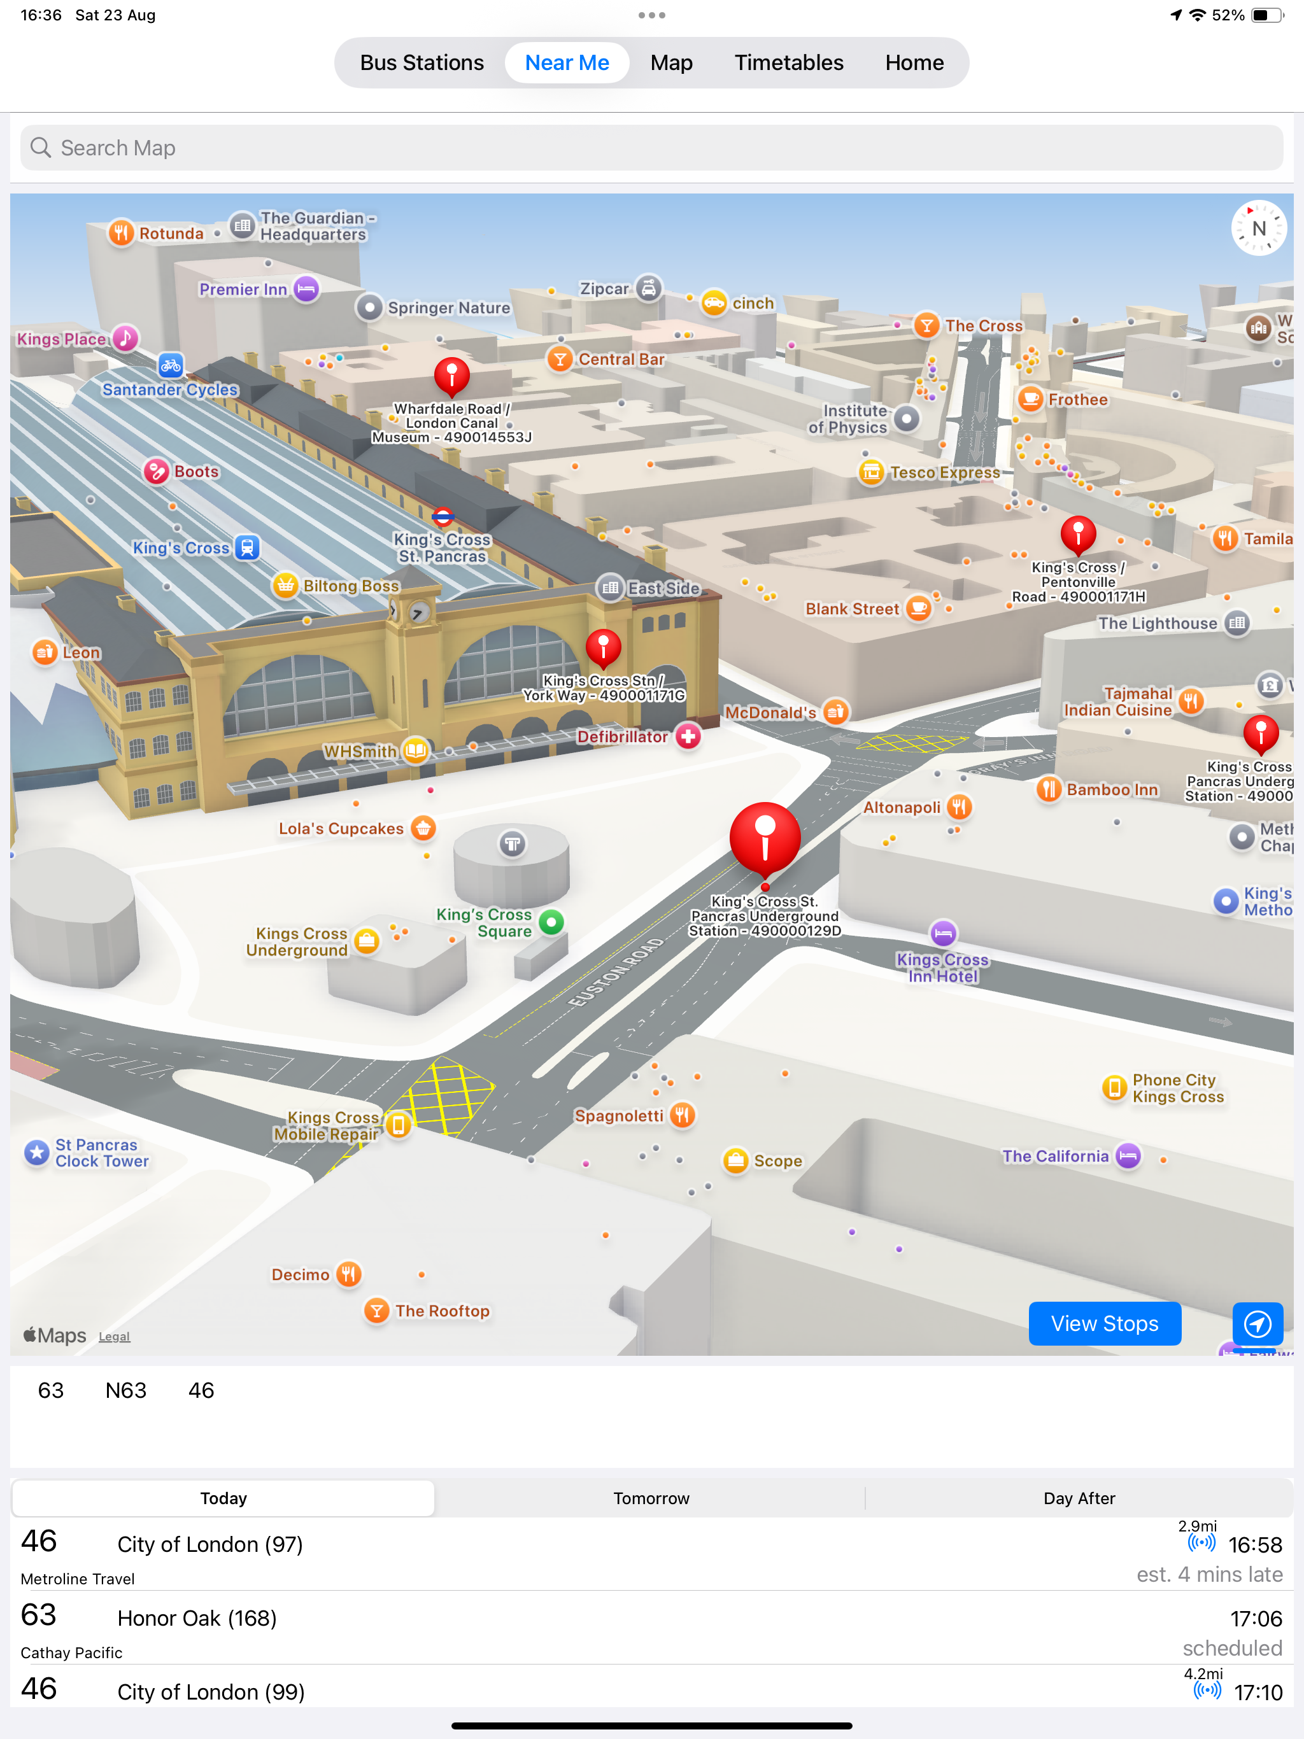The height and width of the screenshot is (1739, 1304).
Task: Open the Legal link on map
Action: (114, 1335)
